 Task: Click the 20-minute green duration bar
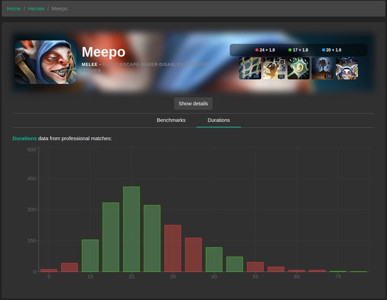[x=111, y=237]
